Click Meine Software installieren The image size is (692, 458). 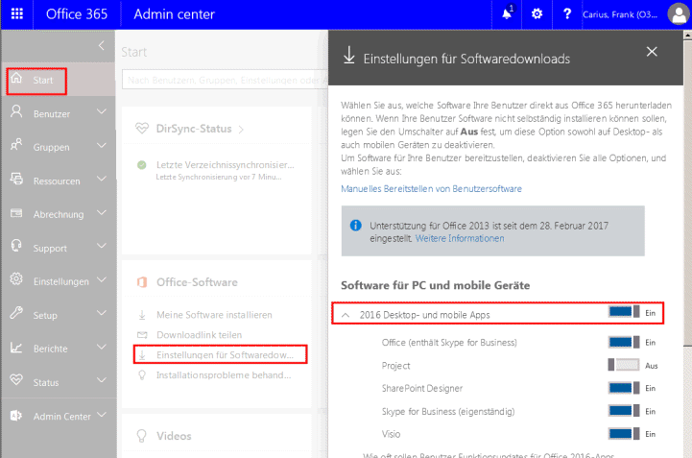click(214, 315)
